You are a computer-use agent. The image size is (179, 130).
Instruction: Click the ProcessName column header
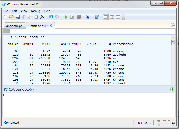pos(123,44)
